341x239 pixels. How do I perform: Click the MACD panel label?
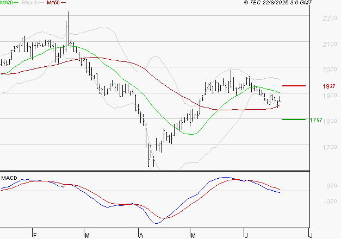point(9,178)
